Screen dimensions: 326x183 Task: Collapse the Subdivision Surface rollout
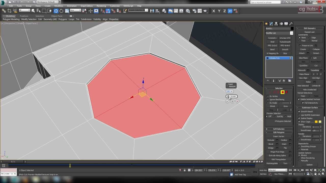coord(310,108)
